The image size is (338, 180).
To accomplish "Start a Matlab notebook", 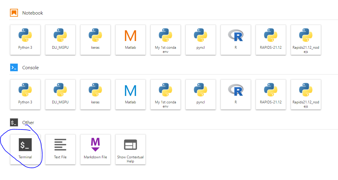I will click(x=131, y=40).
